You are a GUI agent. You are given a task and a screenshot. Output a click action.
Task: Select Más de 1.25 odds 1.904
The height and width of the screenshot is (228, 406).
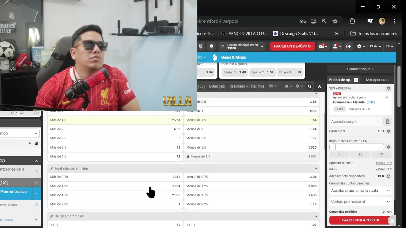tap(115, 186)
